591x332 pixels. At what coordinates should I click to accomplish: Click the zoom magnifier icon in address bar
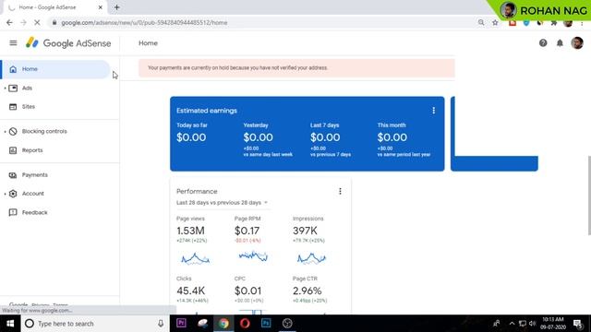tap(481, 22)
